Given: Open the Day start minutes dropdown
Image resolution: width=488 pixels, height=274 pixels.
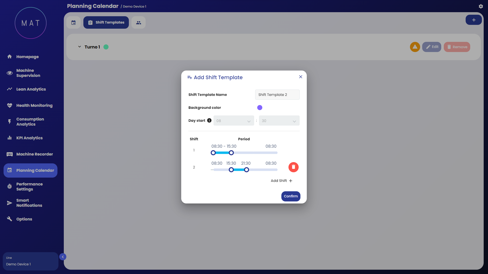Looking at the screenshot, I should click(279, 121).
